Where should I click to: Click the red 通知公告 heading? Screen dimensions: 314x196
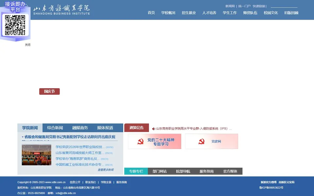pyautogui.click(x=137, y=128)
